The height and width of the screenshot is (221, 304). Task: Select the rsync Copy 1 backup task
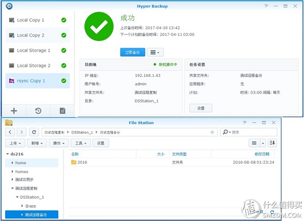click(x=37, y=81)
